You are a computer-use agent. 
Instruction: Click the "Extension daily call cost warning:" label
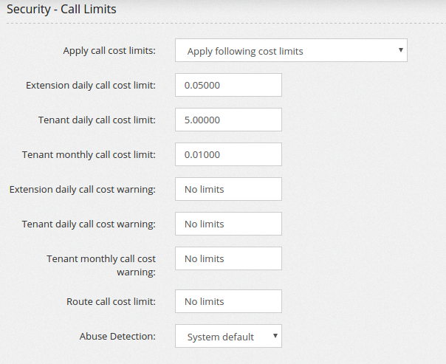83,189
